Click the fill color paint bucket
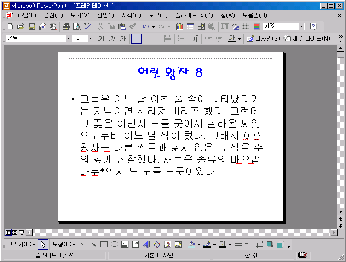Screen dimensions: 346x262 coord(192,245)
